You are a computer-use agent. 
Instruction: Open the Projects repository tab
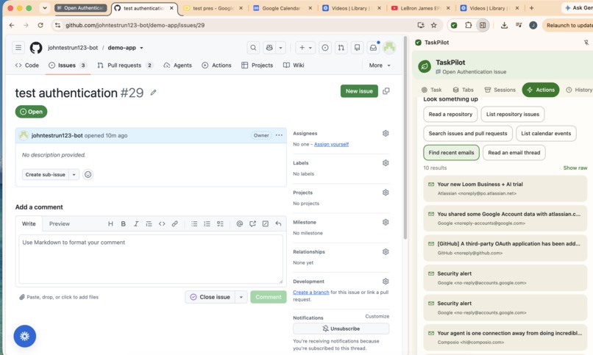click(258, 65)
